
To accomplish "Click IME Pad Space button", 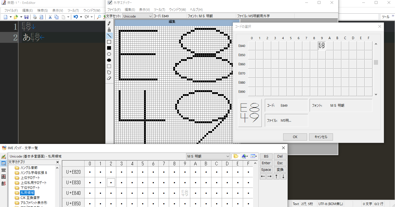I will click(x=266, y=170).
